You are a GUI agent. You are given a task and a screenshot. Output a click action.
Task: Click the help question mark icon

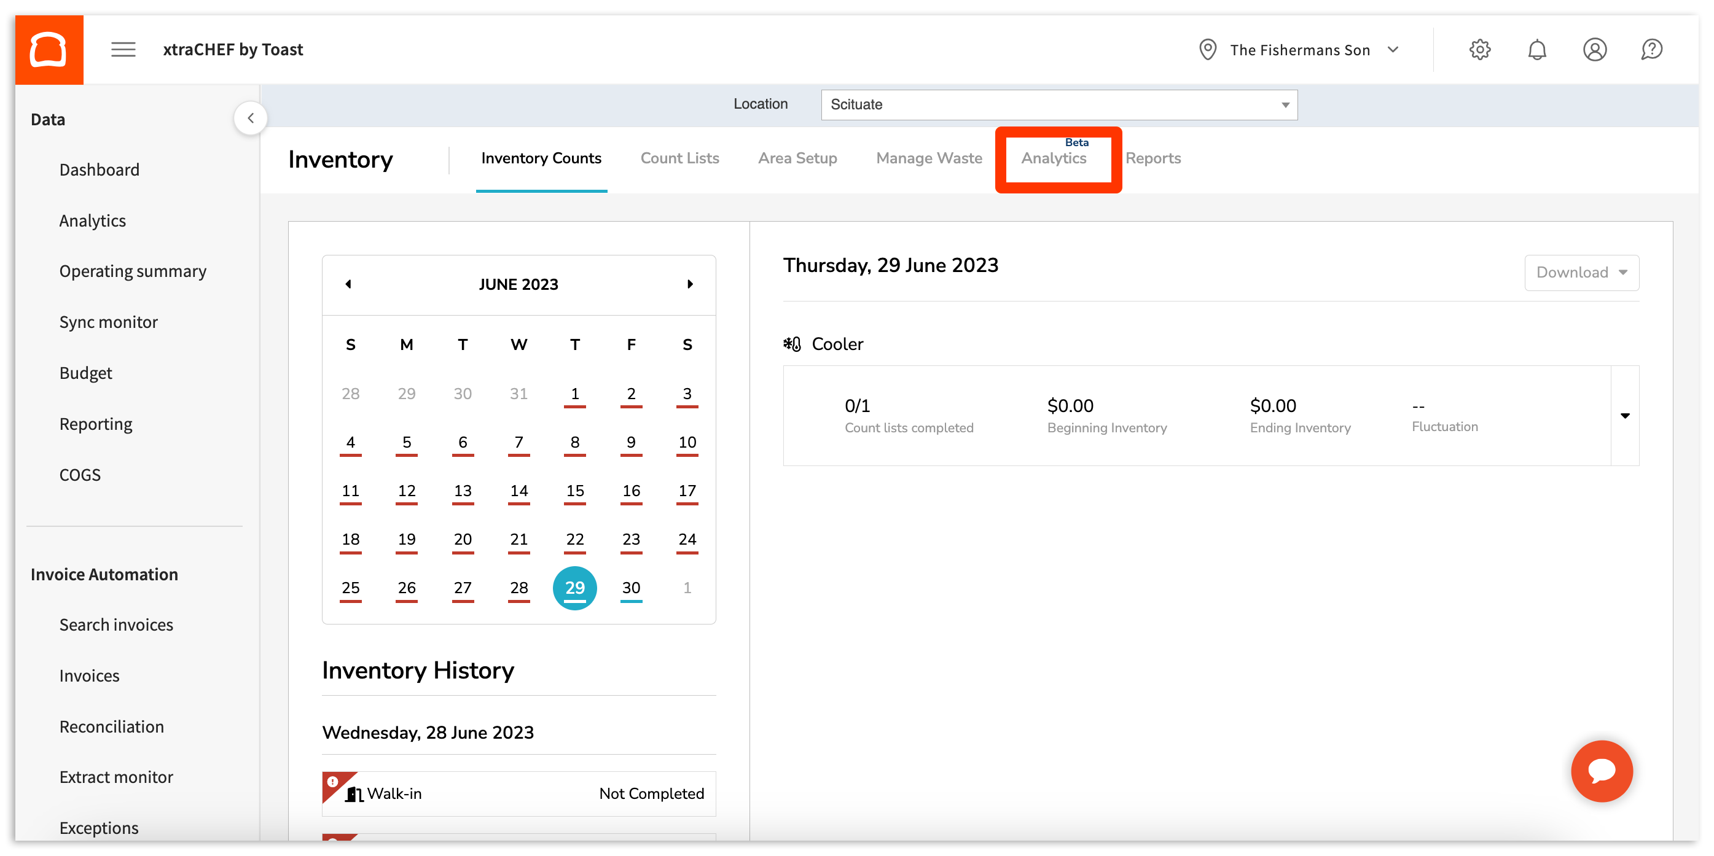point(1652,49)
